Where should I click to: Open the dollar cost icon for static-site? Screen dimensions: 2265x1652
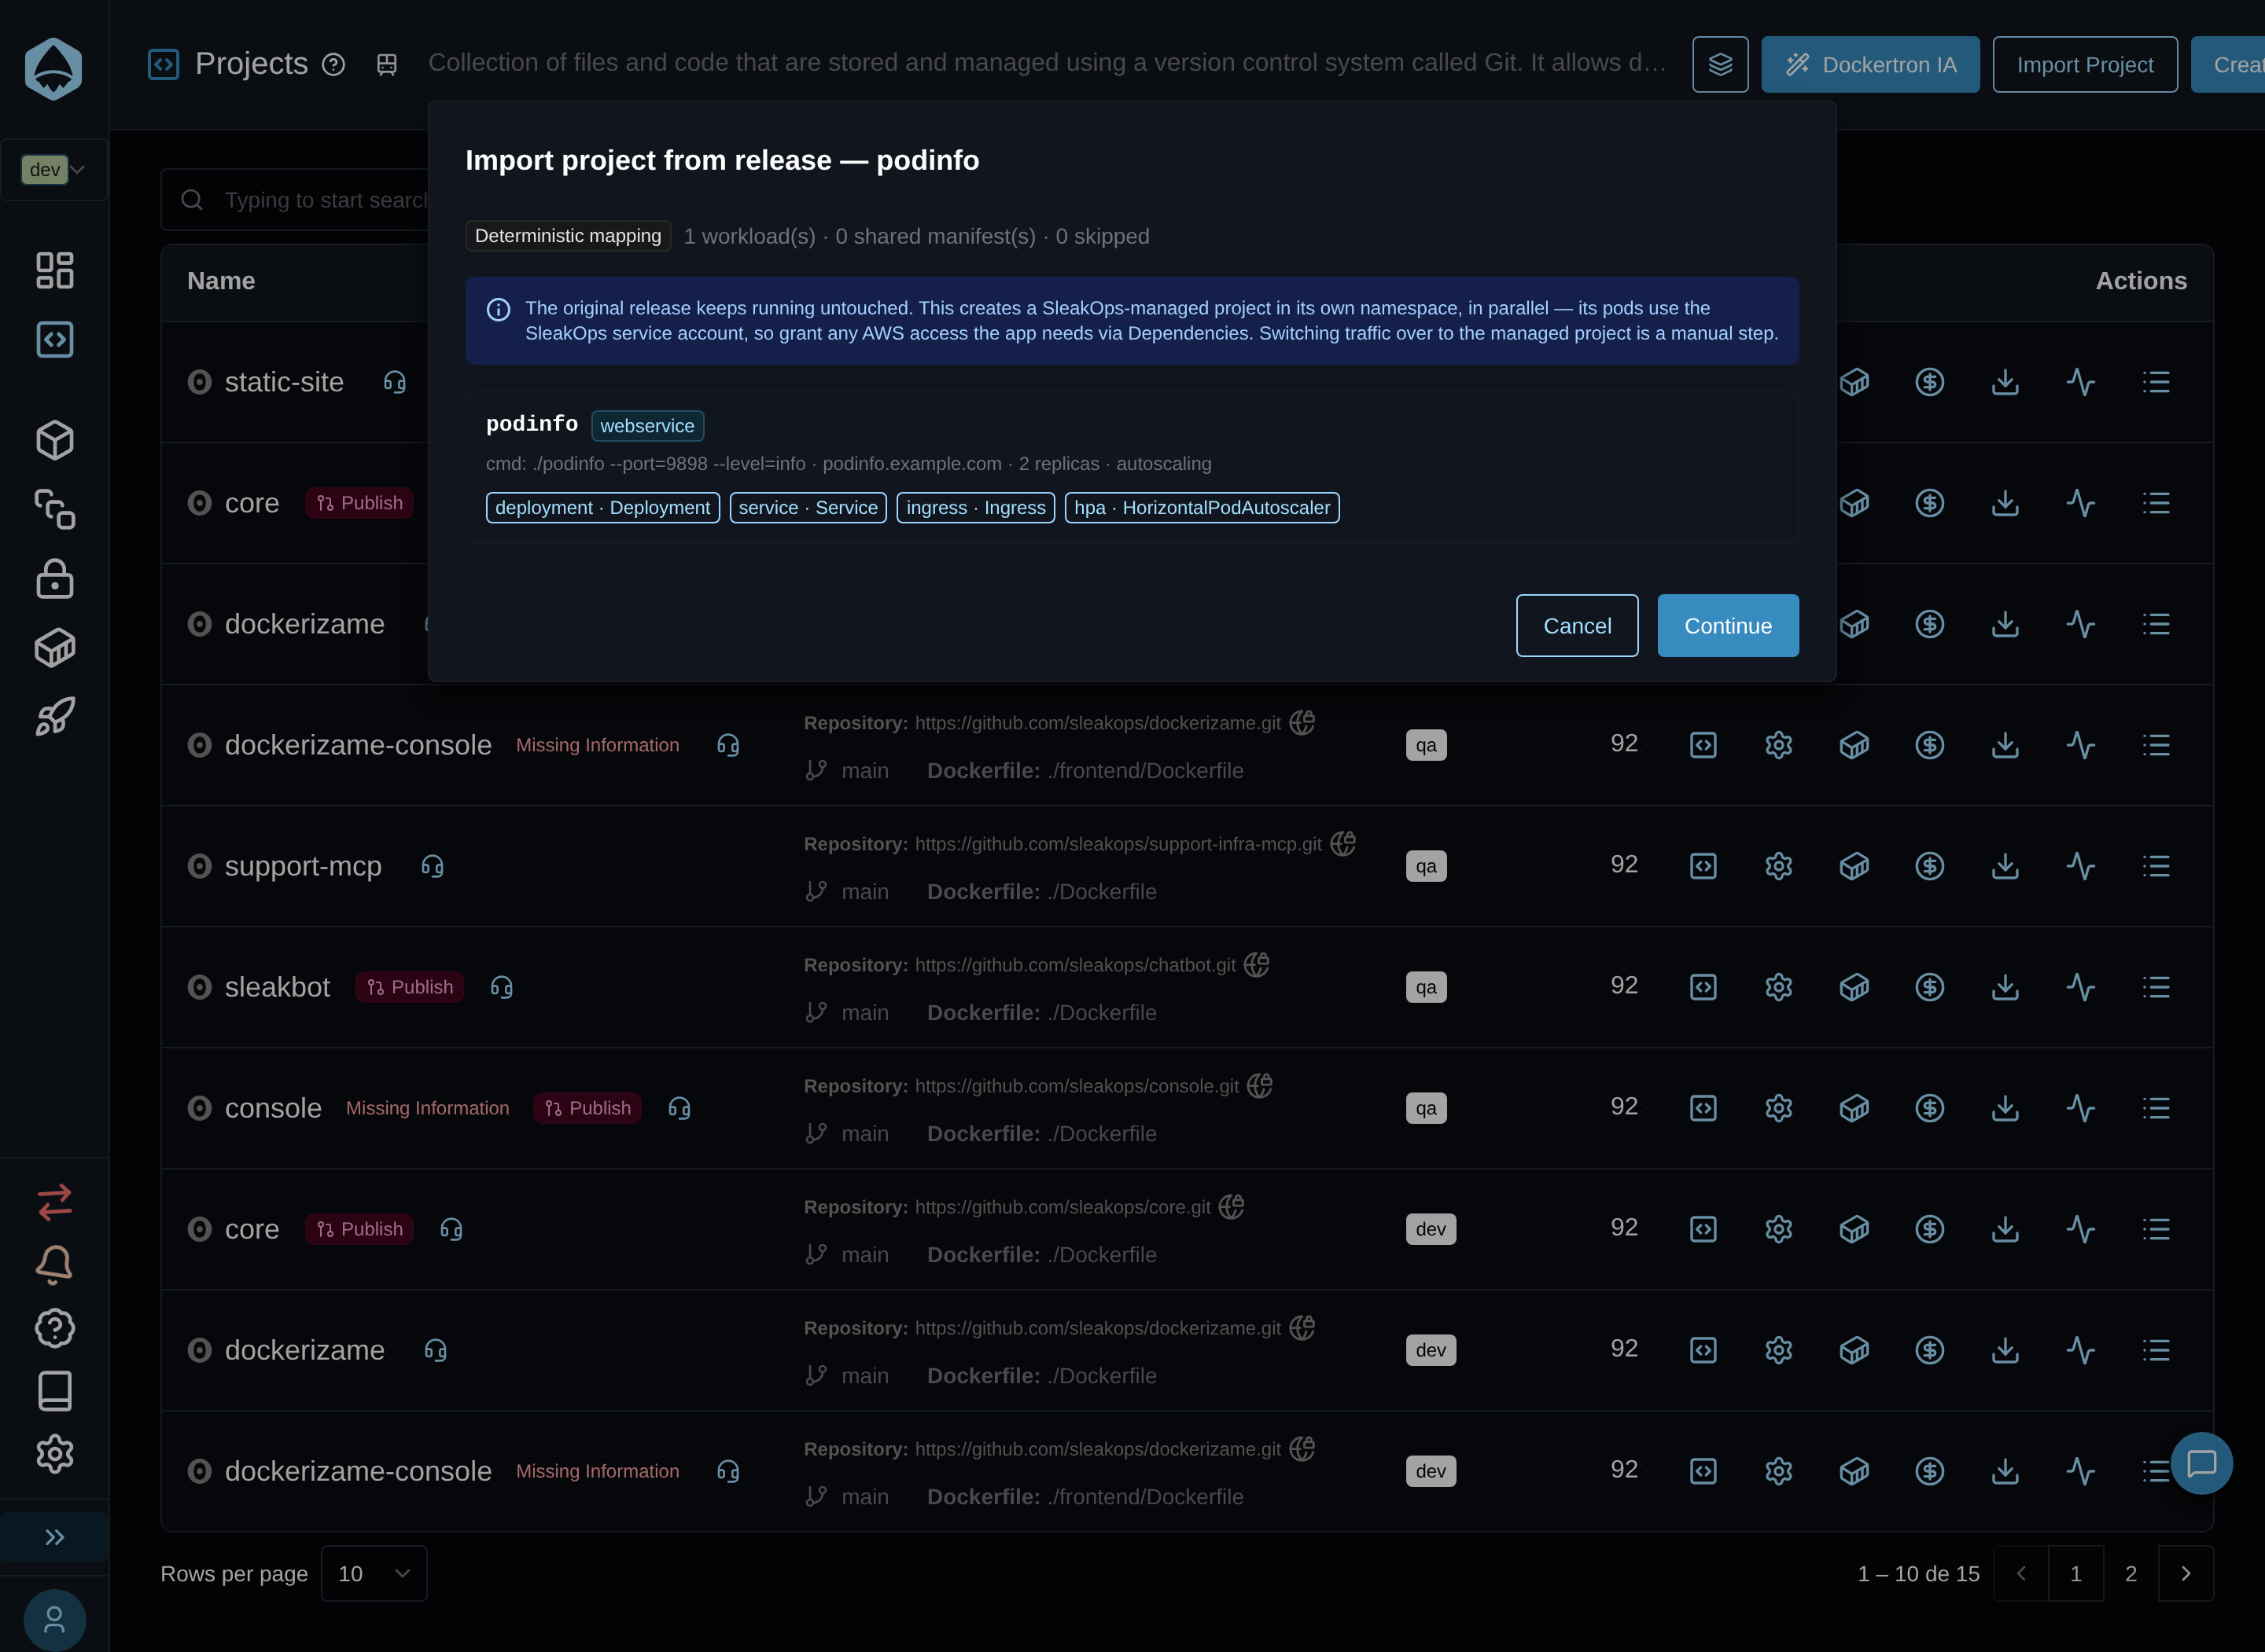pos(1930,382)
